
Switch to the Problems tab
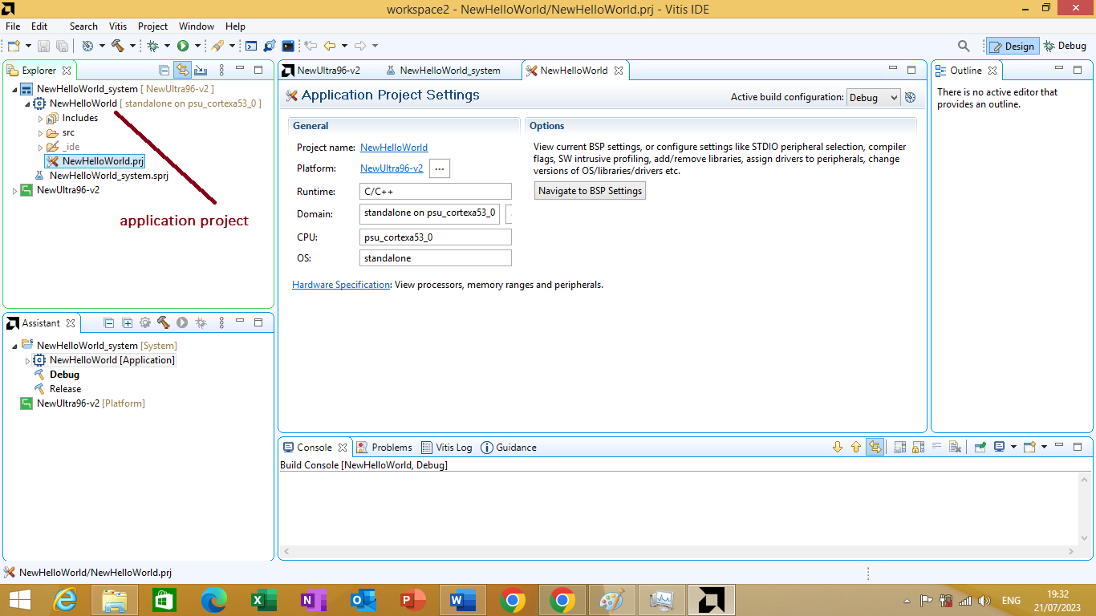pos(384,448)
